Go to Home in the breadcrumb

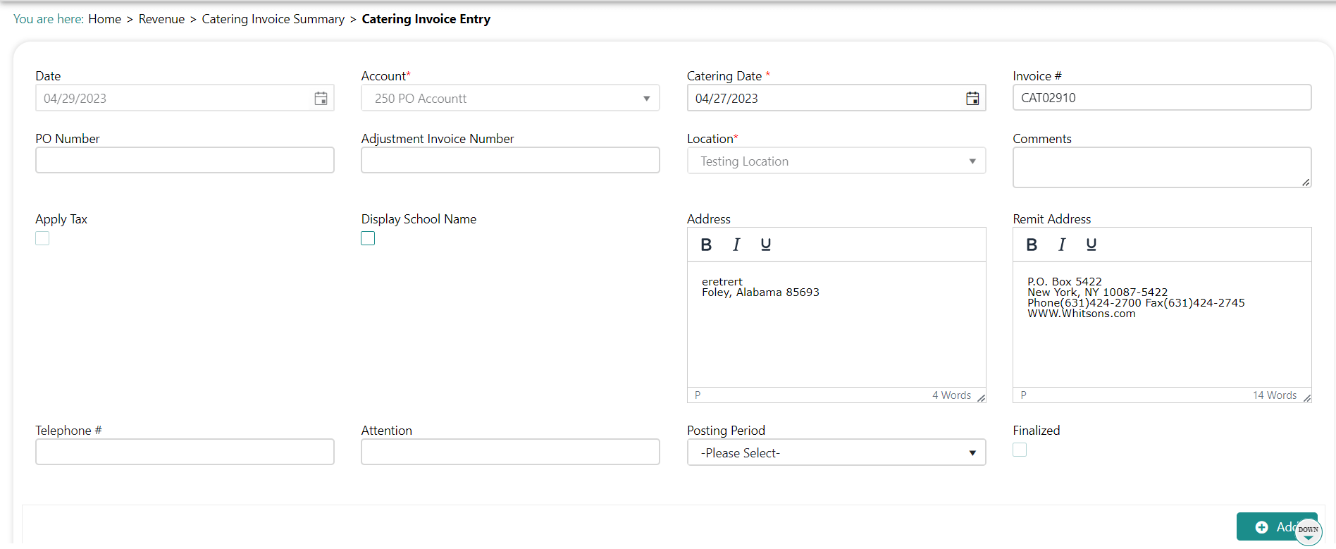click(x=104, y=19)
